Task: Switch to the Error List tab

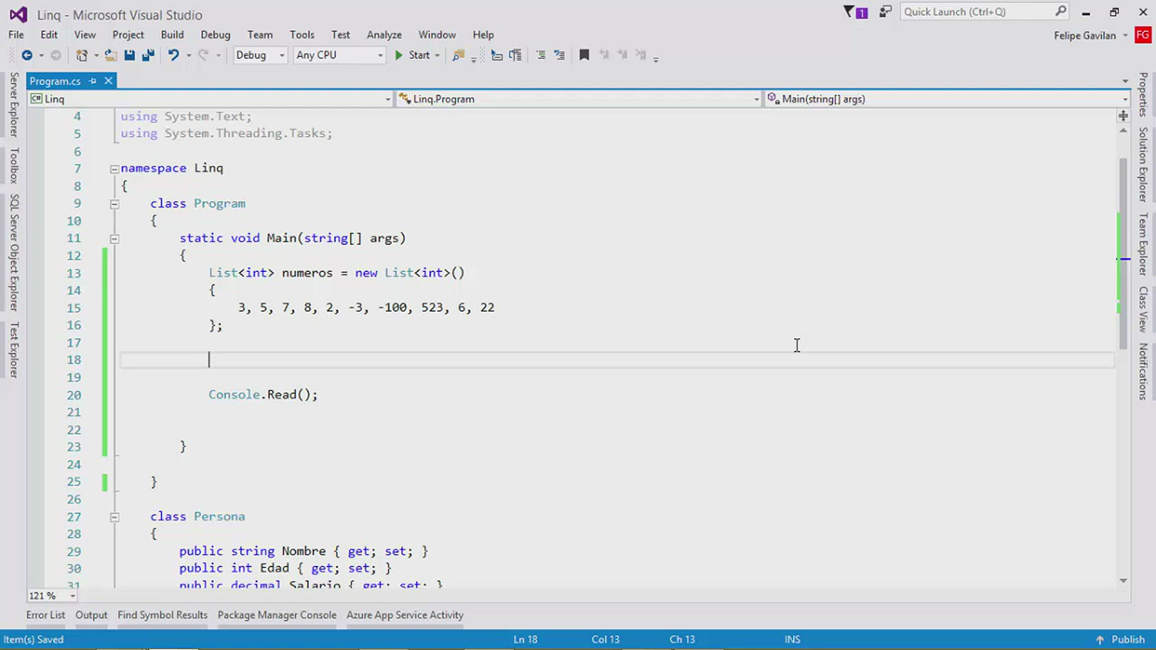Action: point(46,615)
